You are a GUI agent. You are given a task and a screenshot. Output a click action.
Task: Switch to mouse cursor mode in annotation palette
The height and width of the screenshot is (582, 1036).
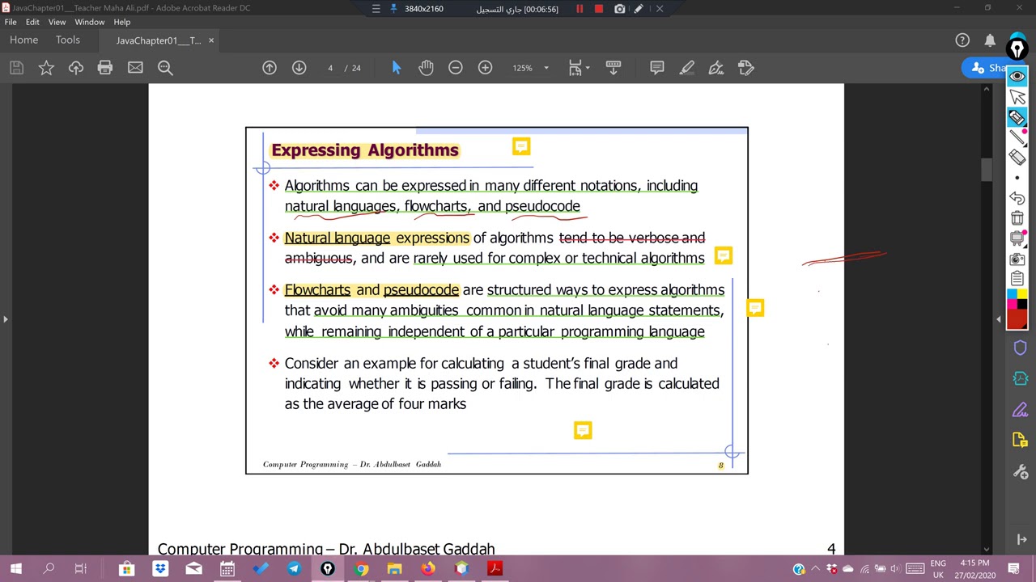tap(1017, 97)
